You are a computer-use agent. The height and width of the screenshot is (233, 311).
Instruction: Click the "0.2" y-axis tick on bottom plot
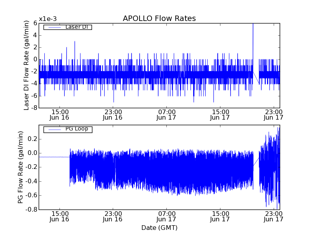coord(32,139)
